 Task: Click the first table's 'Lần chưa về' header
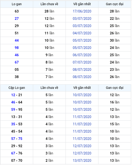pos(49,4)
